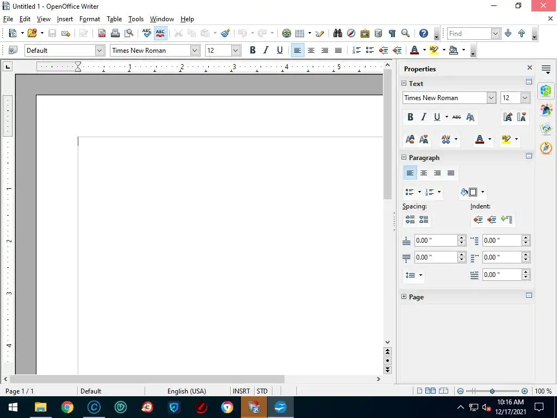Open Page Preview from the toolbar
Viewport: 557px width, 418px height.
click(x=128, y=33)
